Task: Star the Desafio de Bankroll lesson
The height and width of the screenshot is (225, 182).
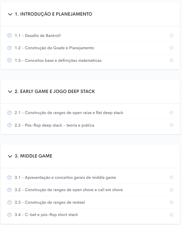Action: pos(171,35)
